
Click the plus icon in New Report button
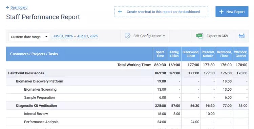tap(221, 12)
